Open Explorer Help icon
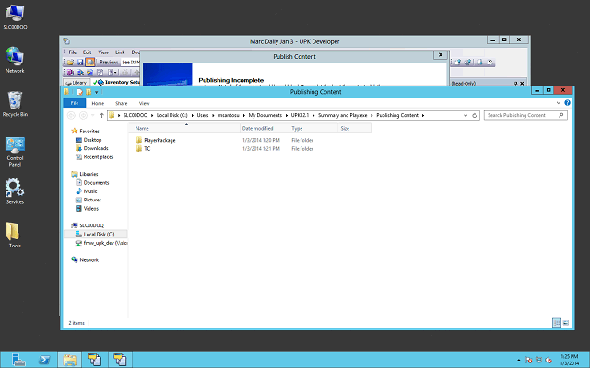This screenshot has width=590, height=368. pyautogui.click(x=568, y=103)
